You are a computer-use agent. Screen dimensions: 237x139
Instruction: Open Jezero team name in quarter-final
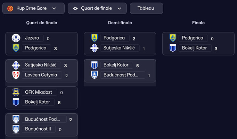coord(32,38)
